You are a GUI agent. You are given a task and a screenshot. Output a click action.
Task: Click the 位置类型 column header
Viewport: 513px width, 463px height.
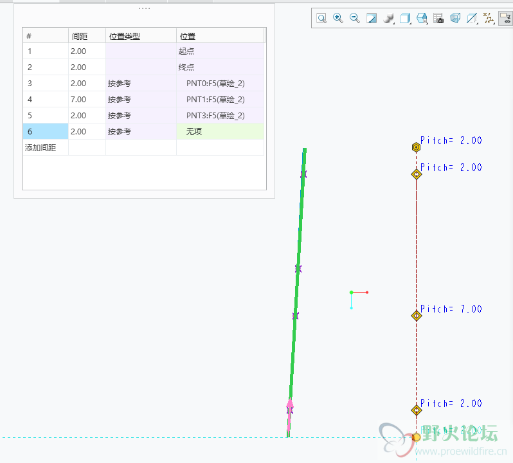click(x=141, y=36)
